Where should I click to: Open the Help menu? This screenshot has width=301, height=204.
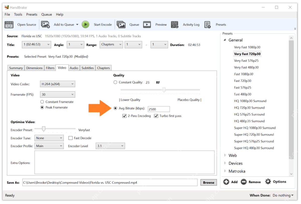coord(60,14)
